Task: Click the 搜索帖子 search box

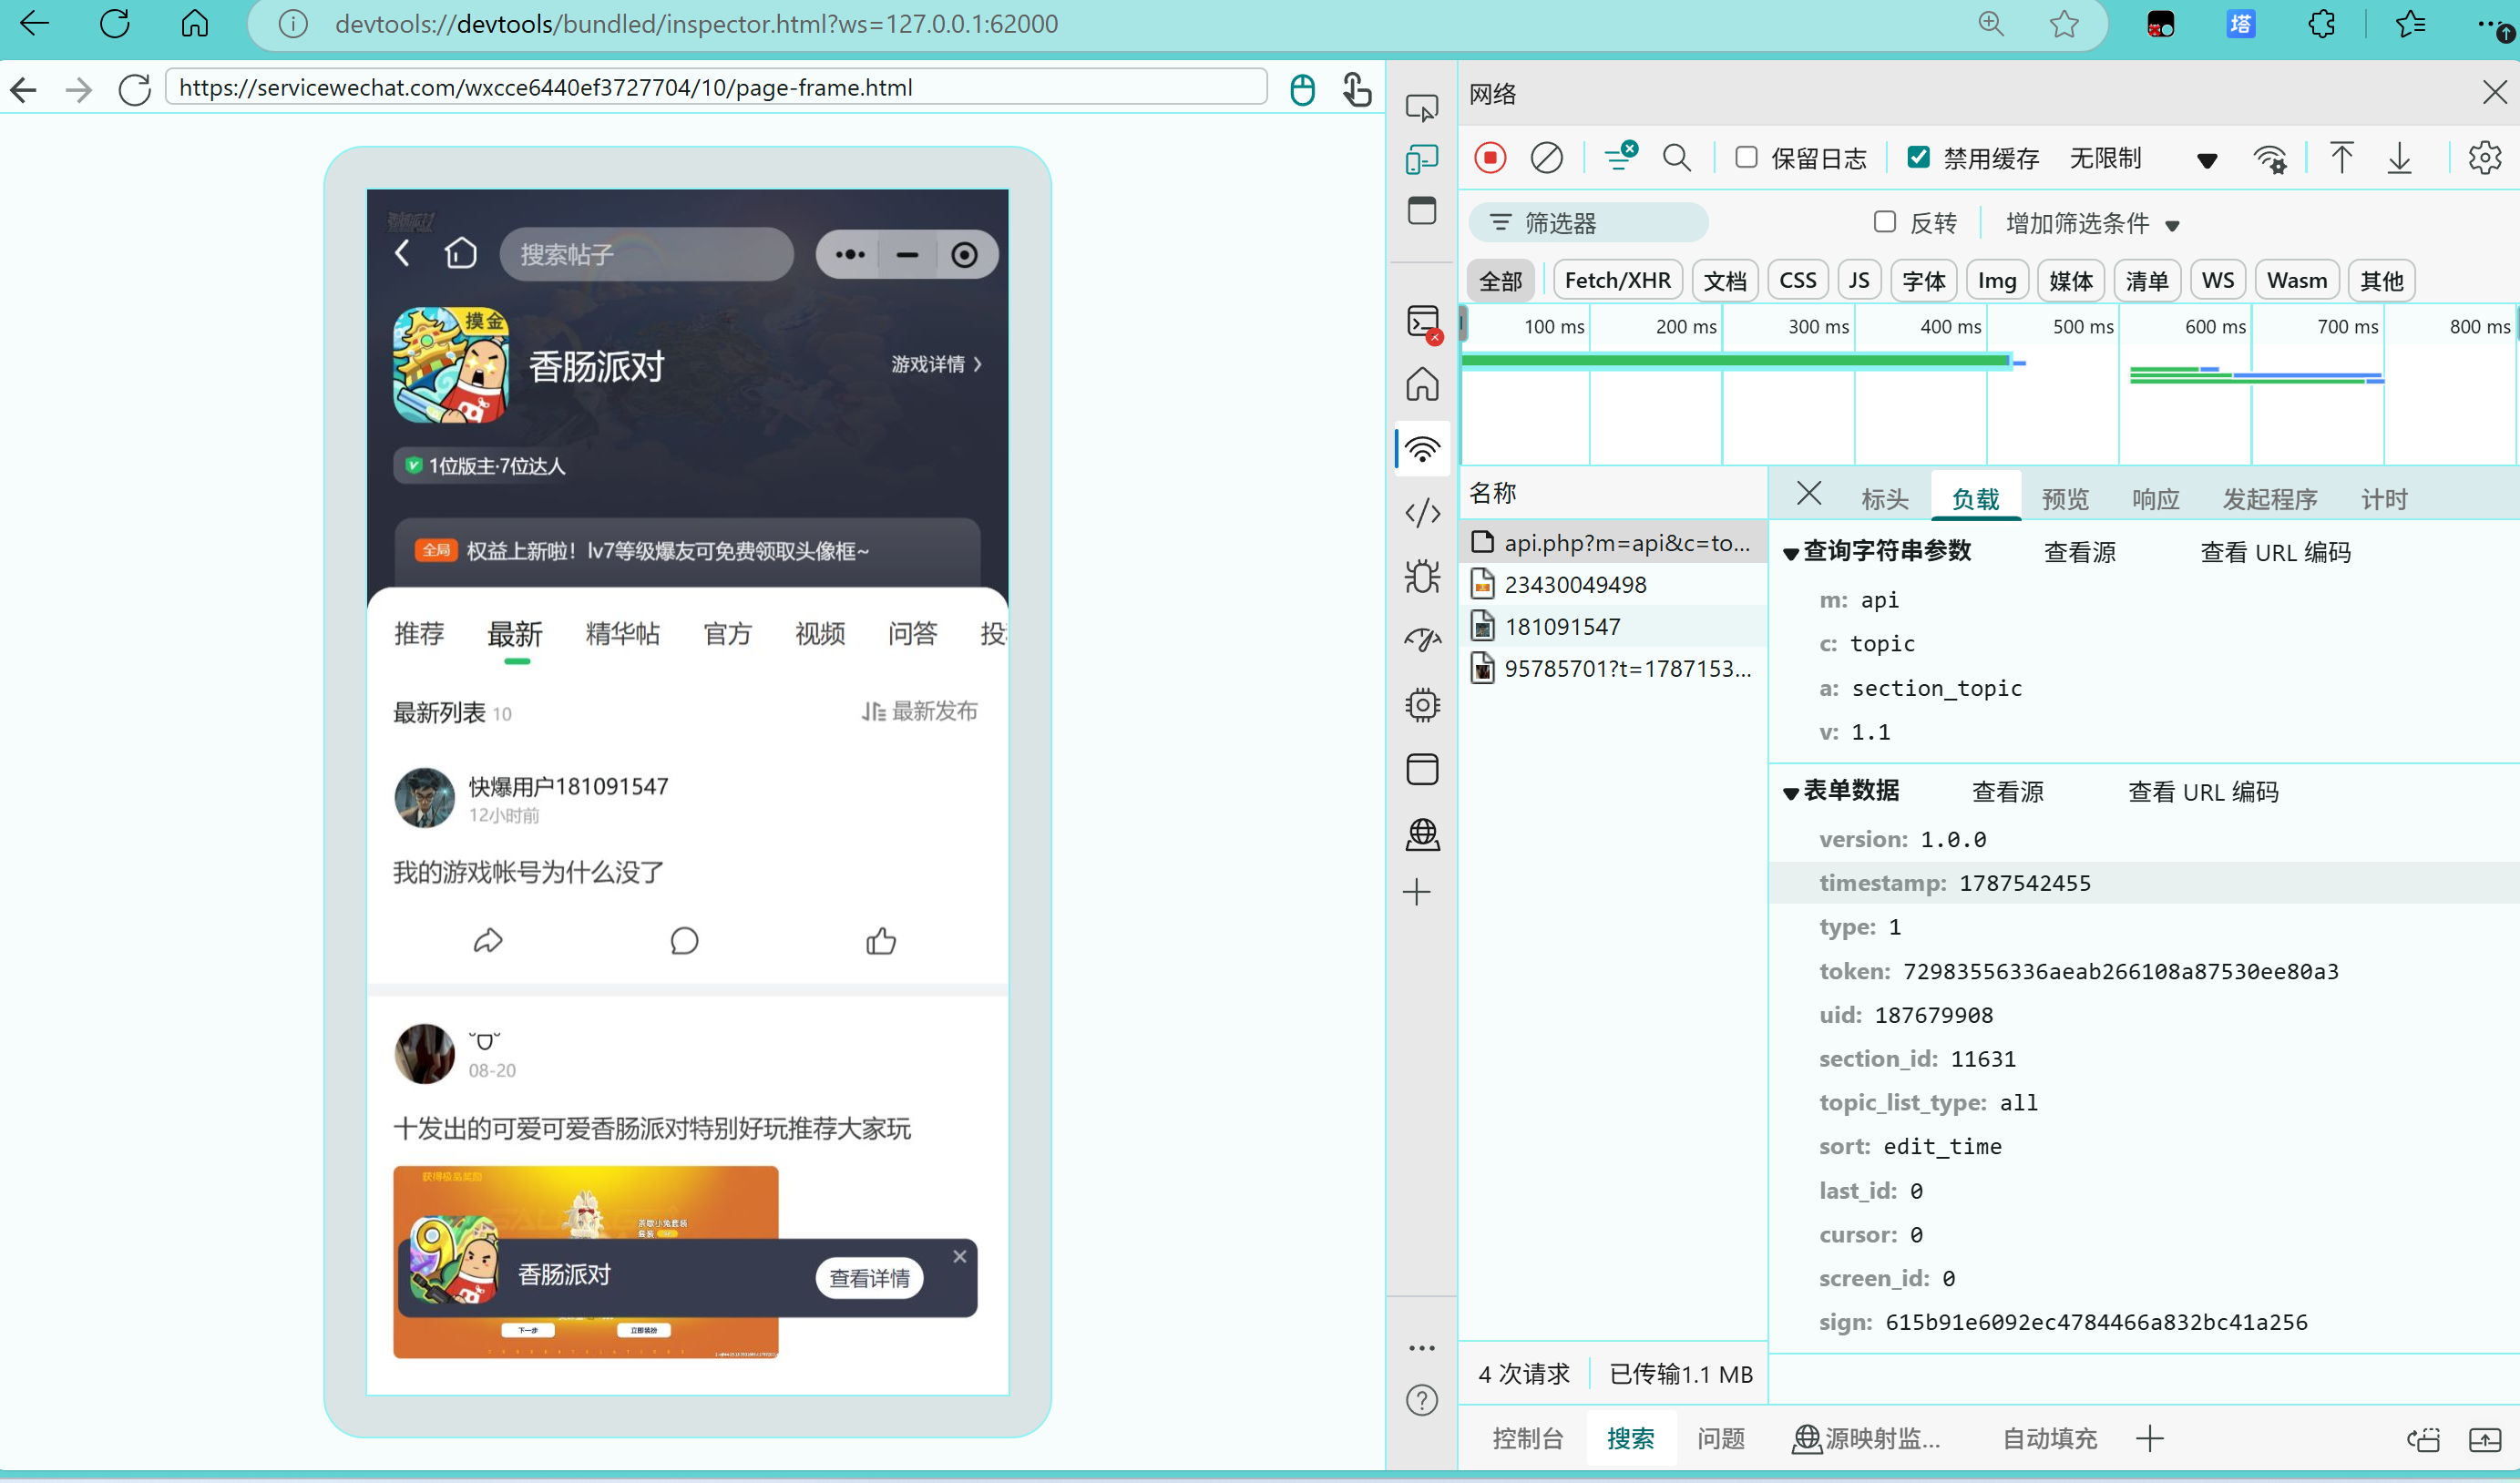Action: point(646,254)
